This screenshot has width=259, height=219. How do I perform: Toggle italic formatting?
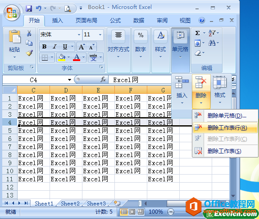pyautogui.click(x=55, y=47)
